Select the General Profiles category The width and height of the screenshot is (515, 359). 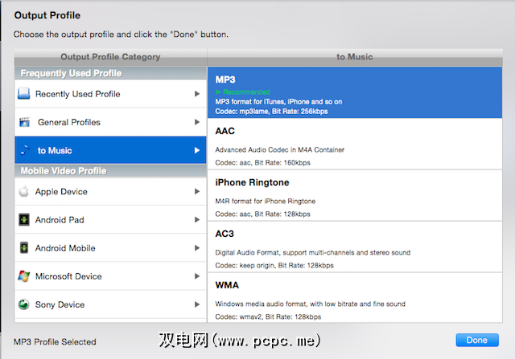tap(110, 122)
